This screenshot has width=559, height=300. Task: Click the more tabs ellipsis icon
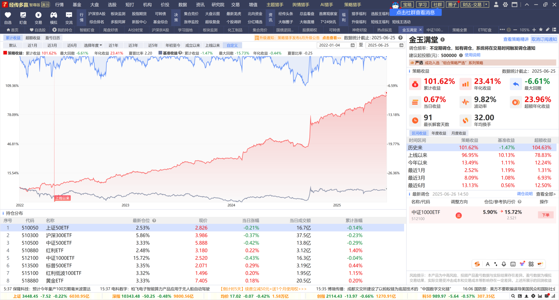502,30
